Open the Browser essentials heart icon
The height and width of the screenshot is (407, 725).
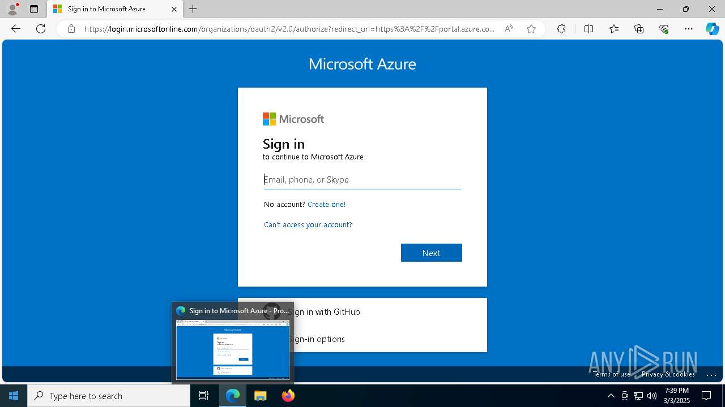click(x=664, y=29)
